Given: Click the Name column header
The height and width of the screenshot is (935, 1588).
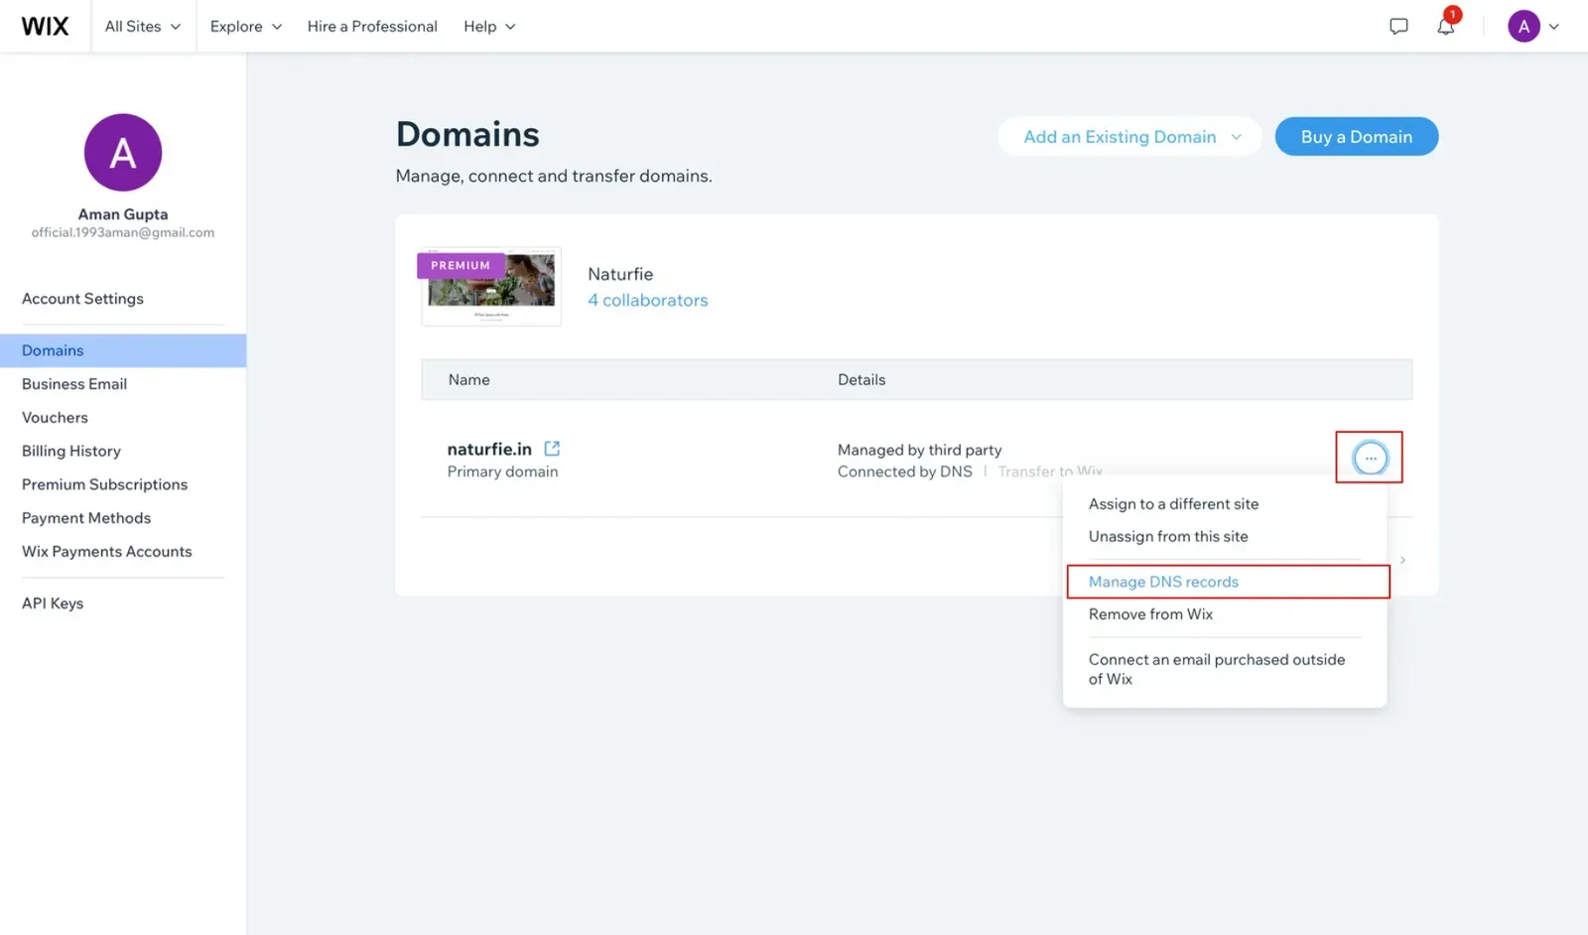Looking at the screenshot, I should point(468,379).
